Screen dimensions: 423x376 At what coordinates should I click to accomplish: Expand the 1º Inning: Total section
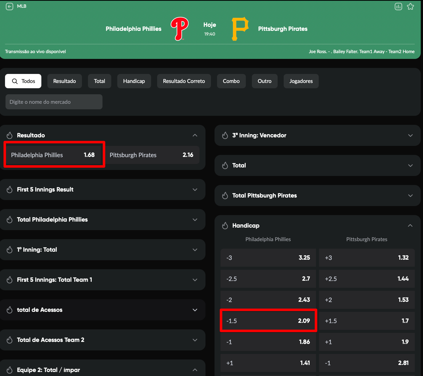tap(195, 250)
